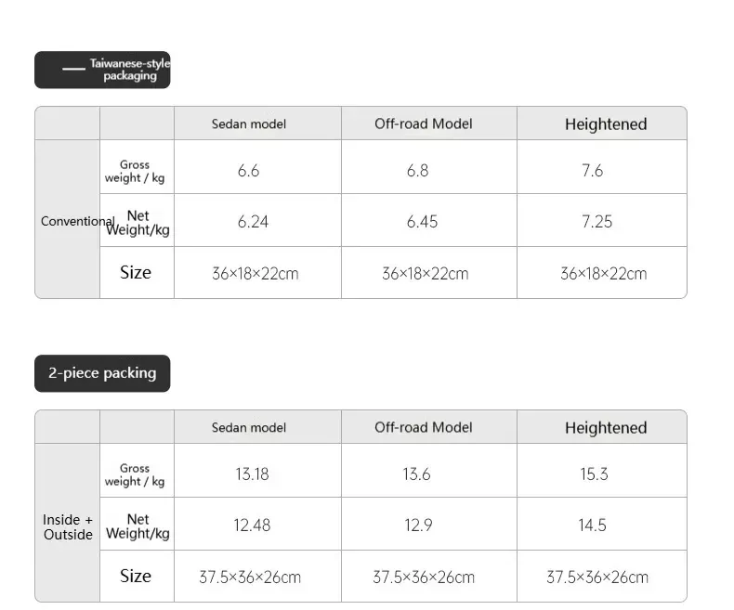Click the Size label in first table

pyautogui.click(x=136, y=272)
